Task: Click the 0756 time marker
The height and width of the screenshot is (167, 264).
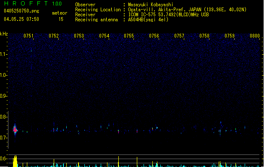Action: 154,36
